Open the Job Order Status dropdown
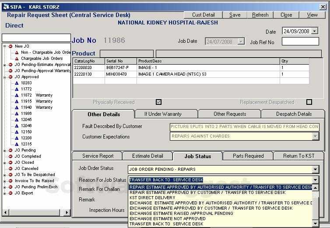 coord(315,169)
